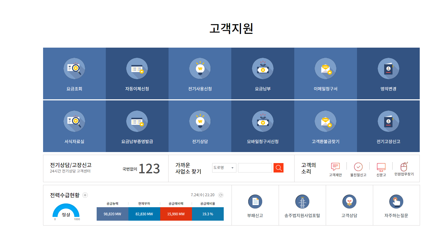The image size is (434, 236).
Task: Click the 15,990 MW reserve power cell
Action: coord(176,214)
